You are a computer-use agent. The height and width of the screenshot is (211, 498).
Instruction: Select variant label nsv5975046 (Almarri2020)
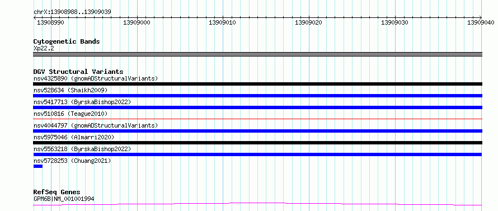coord(74,137)
